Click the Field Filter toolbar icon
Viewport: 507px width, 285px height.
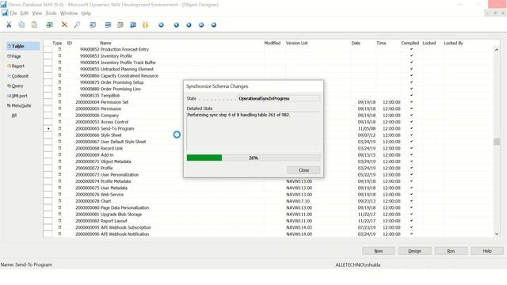[93, 25]
